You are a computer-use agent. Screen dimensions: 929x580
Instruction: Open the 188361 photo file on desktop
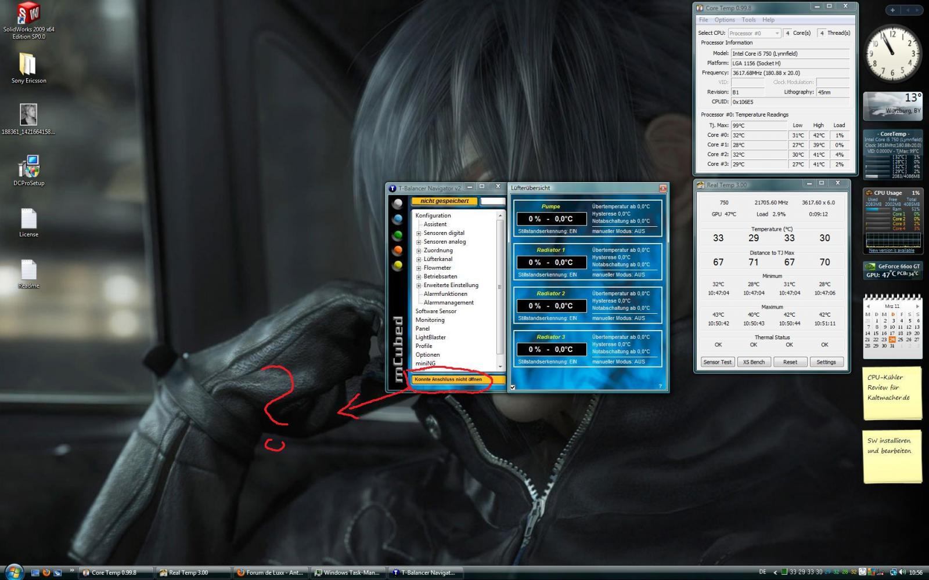pyautogui.click(x=28, y=119)
